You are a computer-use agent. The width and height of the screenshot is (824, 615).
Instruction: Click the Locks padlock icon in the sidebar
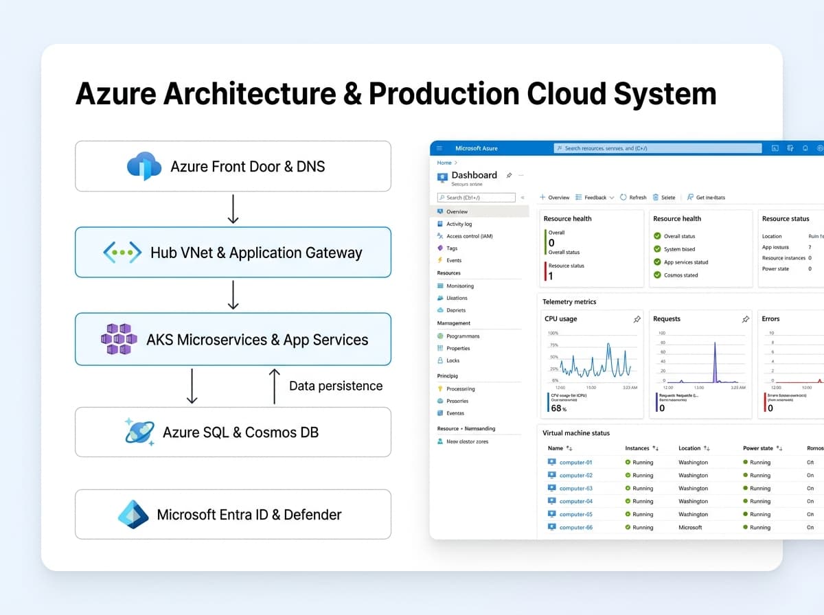click(440, 360)
